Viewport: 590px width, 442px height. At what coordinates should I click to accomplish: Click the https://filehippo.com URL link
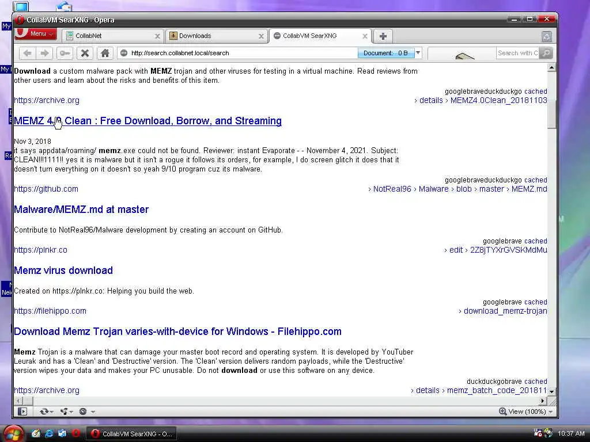tap(50, 311)
